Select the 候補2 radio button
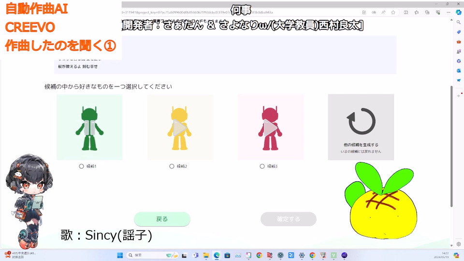The width and height of the screenshot is (464, 261). pos(172,166)
